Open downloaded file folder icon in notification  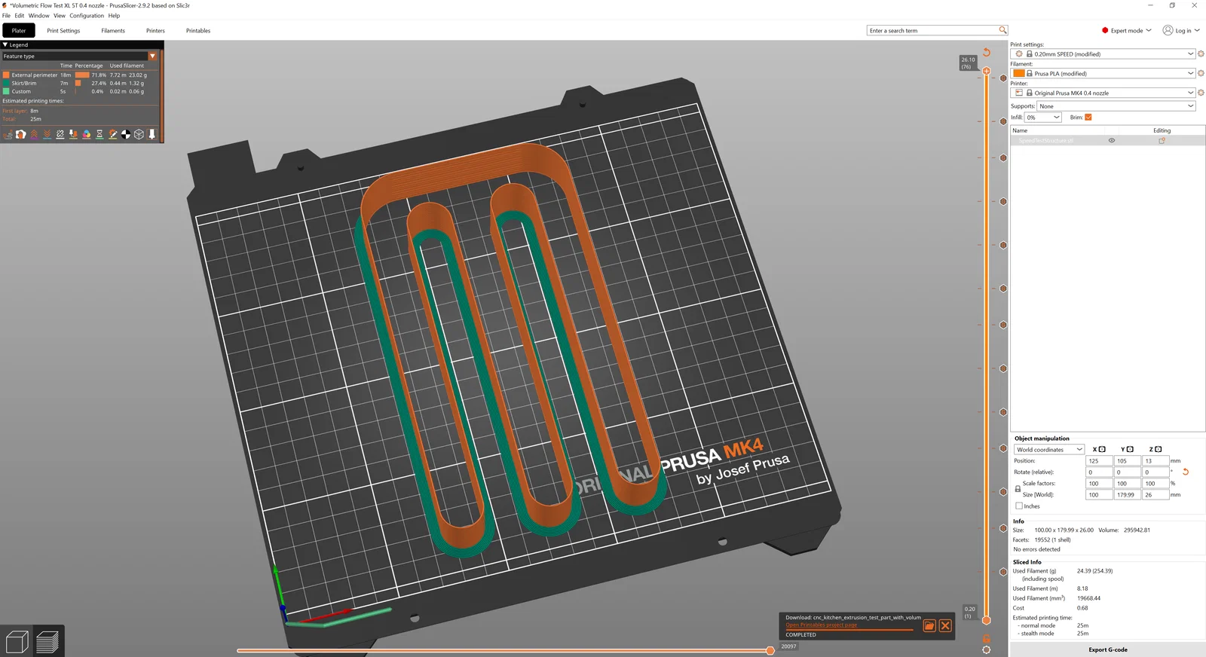[x=929, y=625]
